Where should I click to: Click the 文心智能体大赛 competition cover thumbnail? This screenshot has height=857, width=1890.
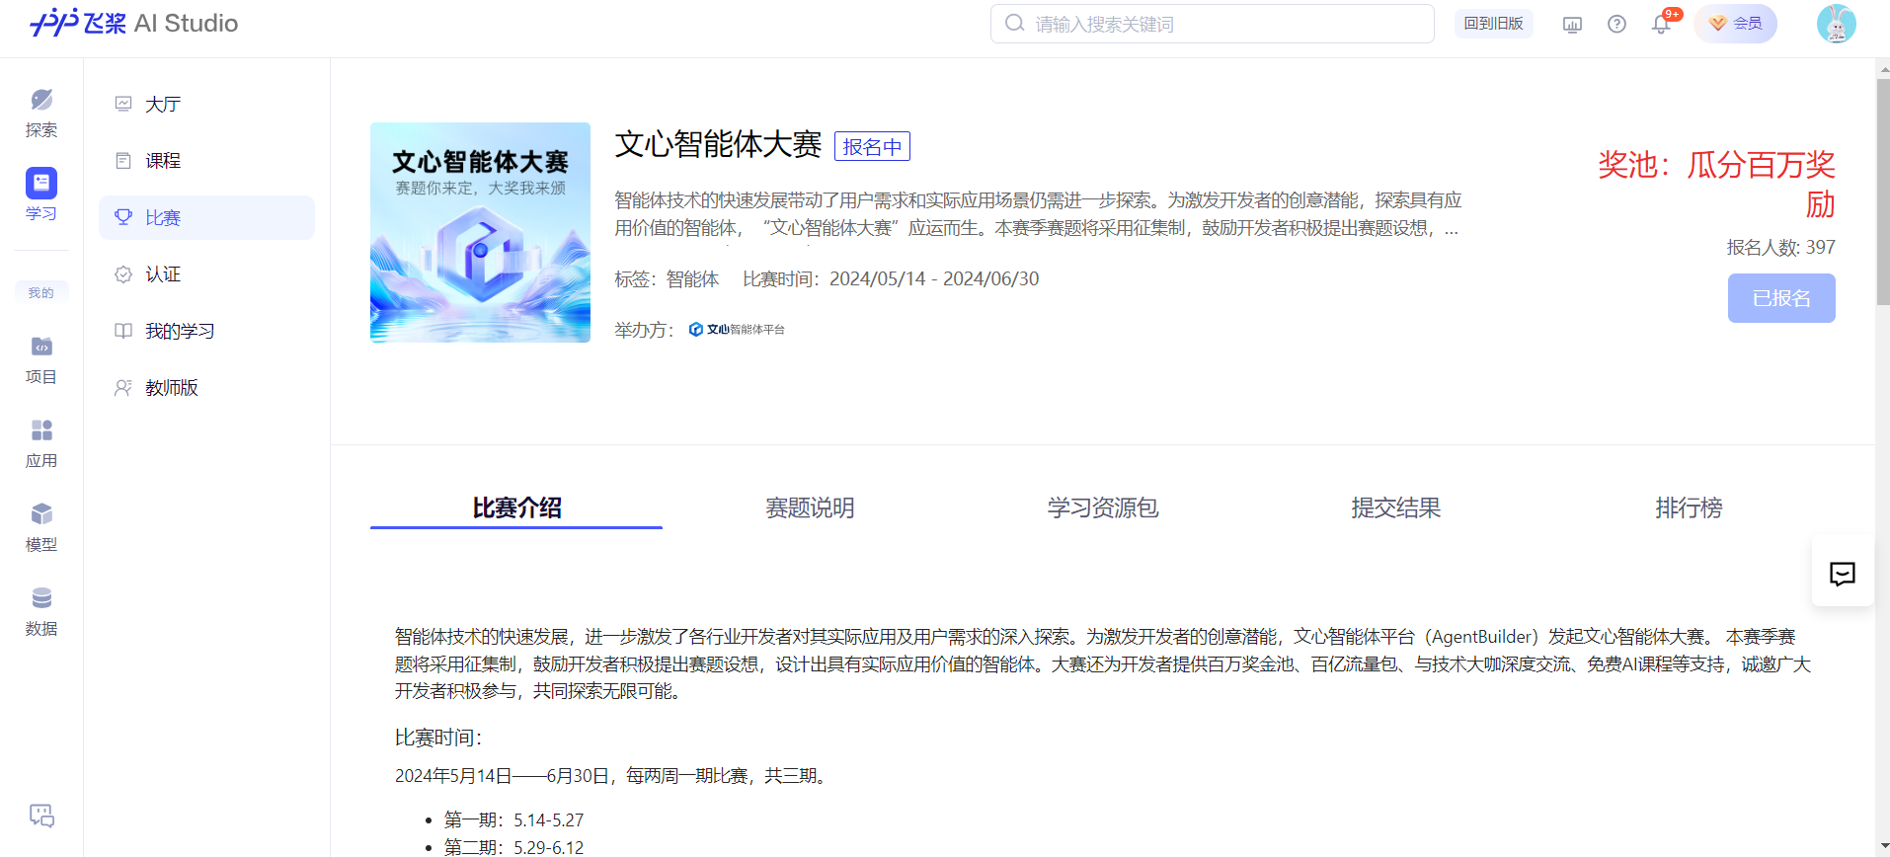pos(480,233)
